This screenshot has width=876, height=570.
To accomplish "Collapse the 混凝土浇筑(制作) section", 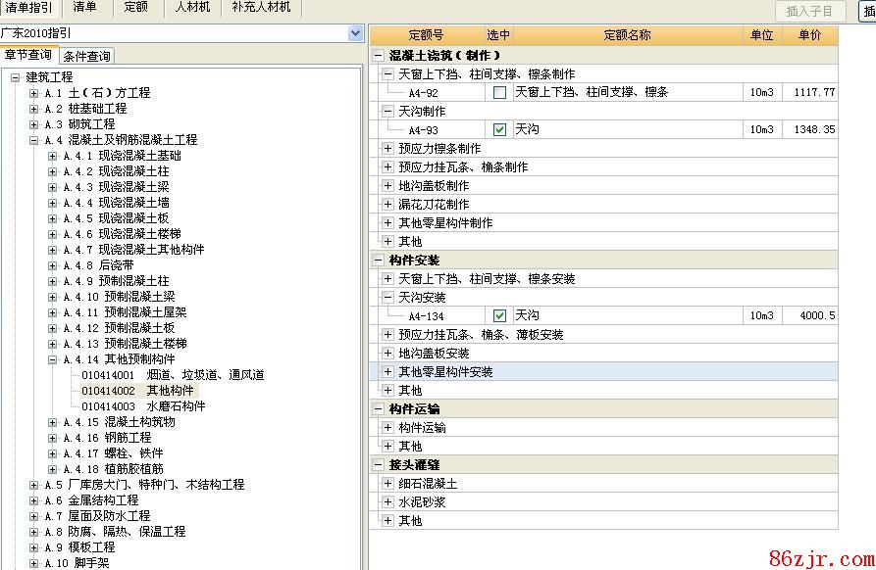I will click(378, 56).
